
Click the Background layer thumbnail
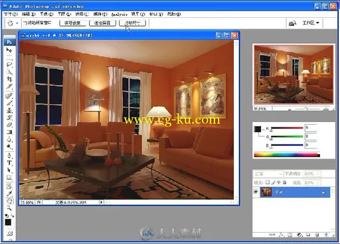(x=266, y=192)
